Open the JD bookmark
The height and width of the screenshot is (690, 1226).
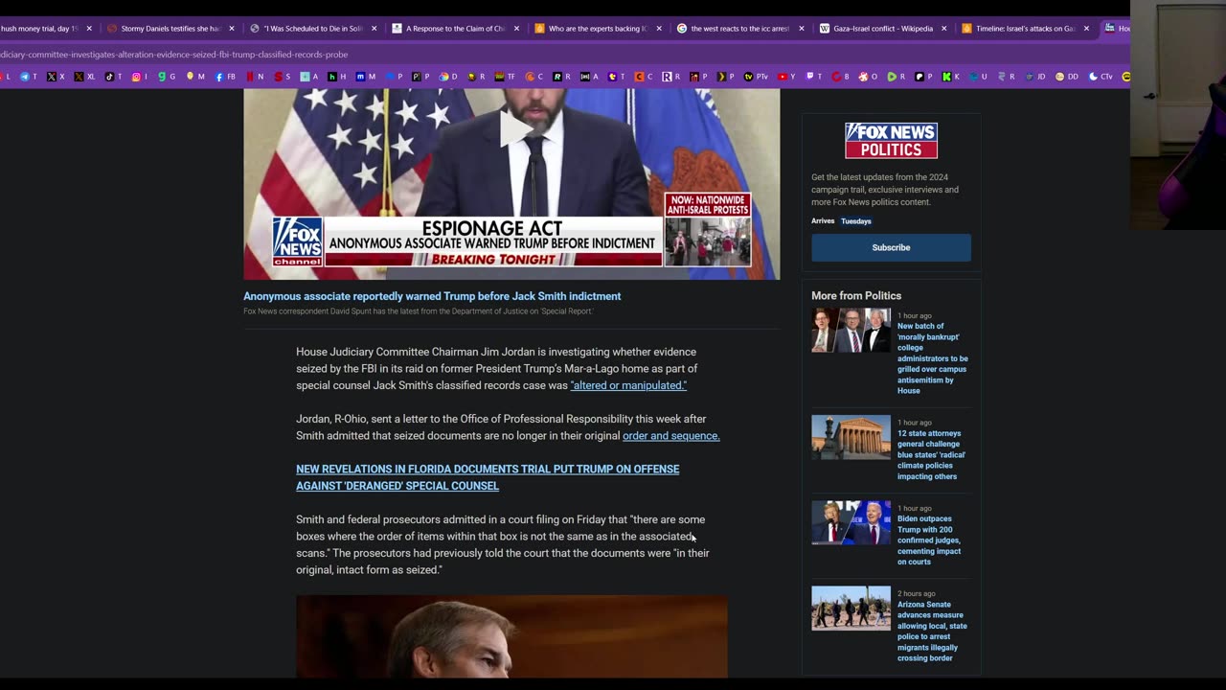tap(1034, 77)
